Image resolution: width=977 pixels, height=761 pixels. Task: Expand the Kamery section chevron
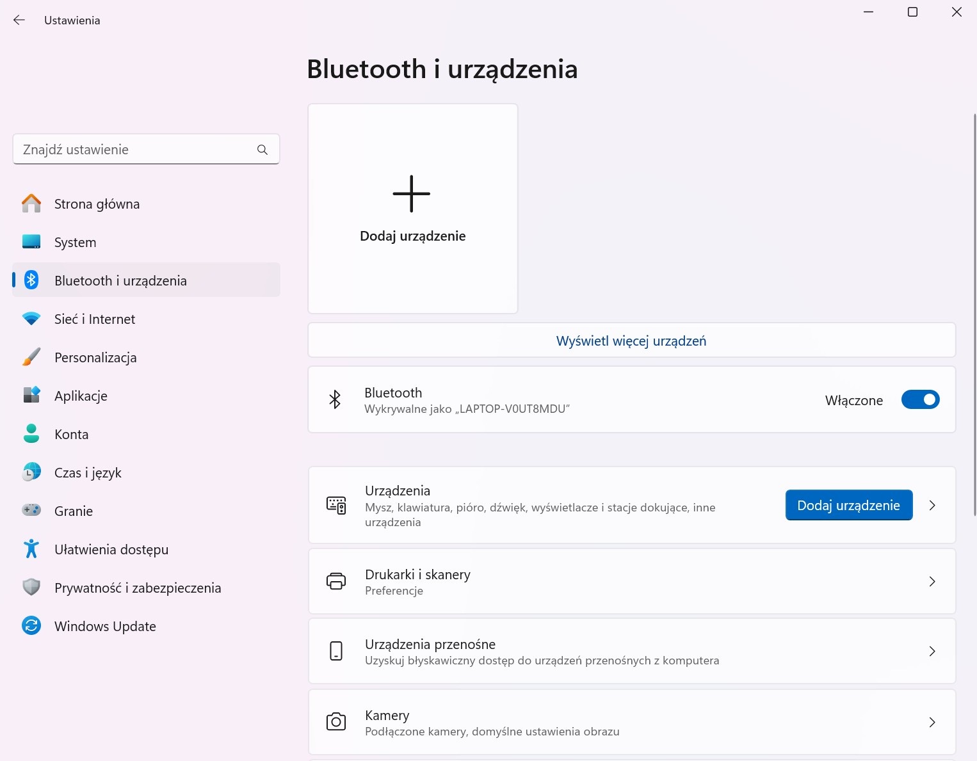pos(932,722)
